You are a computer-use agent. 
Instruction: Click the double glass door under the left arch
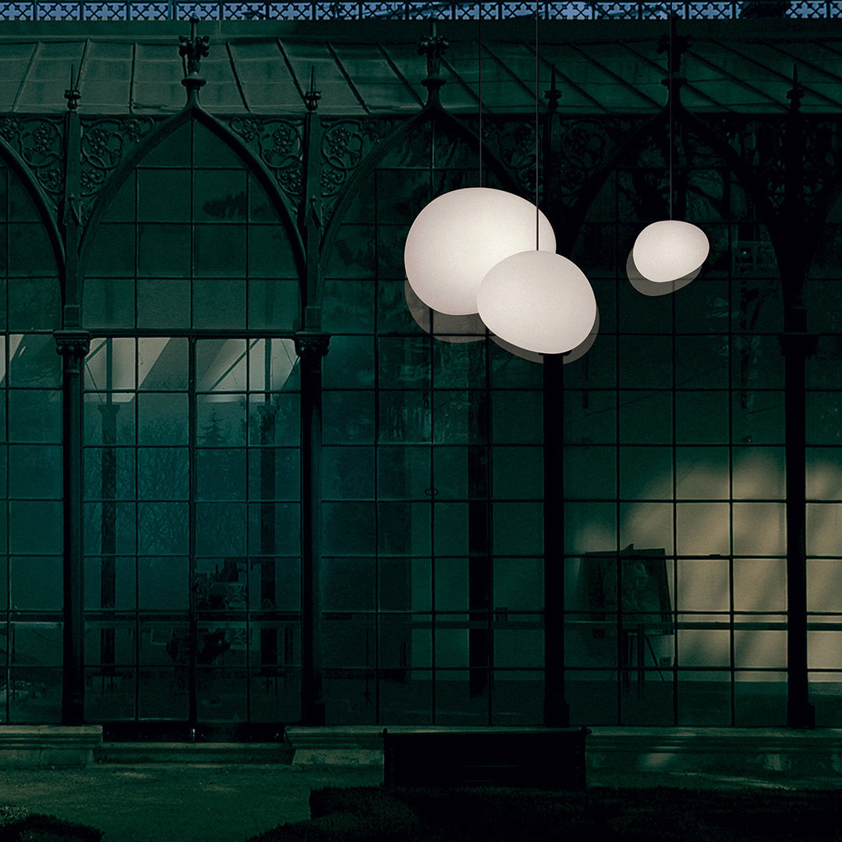[191, 530]
